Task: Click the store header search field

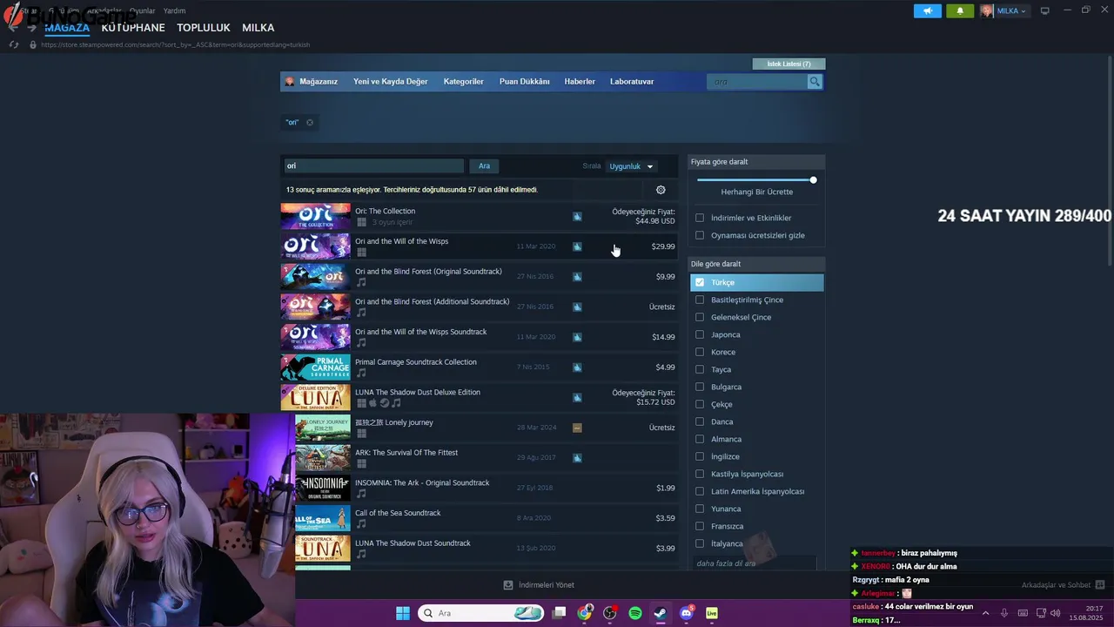Action: point(758,82)
